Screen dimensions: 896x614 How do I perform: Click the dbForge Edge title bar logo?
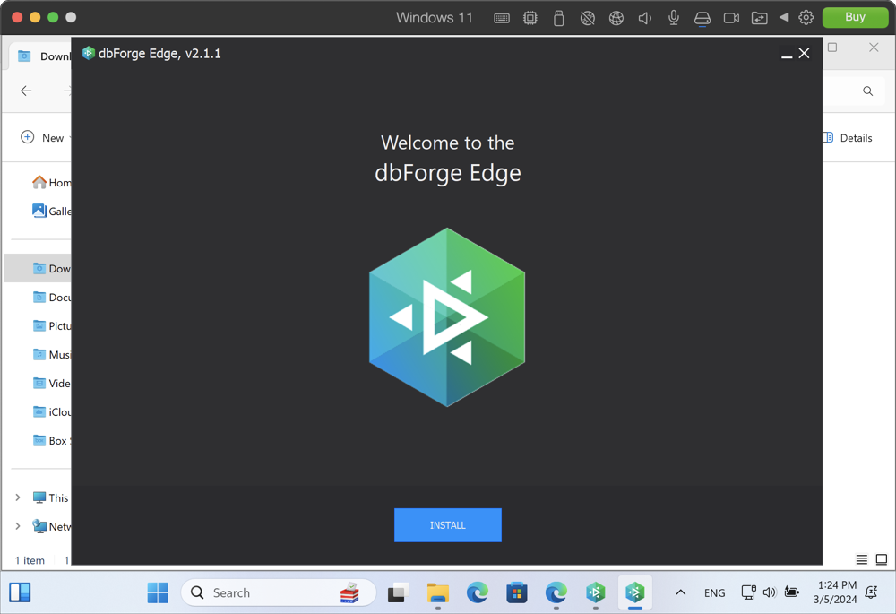click(x=88, y=53)
